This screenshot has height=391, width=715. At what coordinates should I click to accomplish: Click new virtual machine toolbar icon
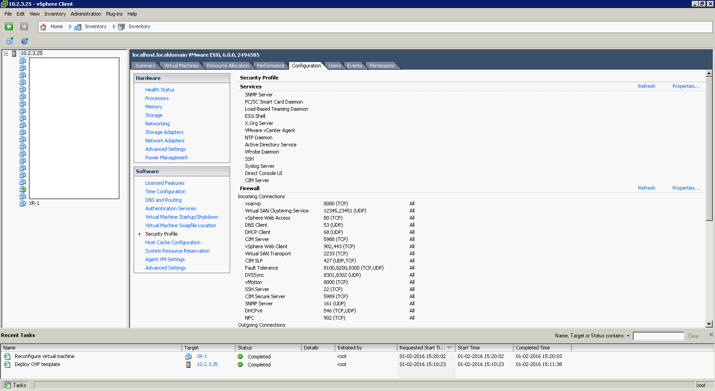(10, 41)
